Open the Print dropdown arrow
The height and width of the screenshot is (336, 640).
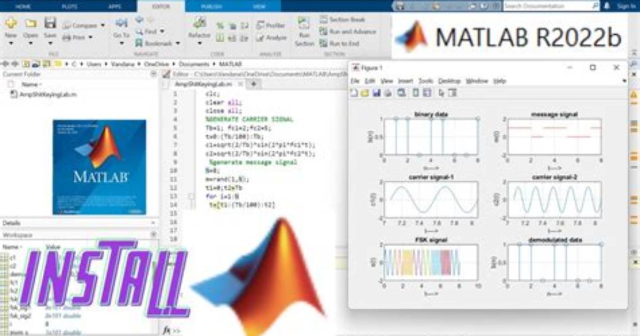[x=90, y=37]
